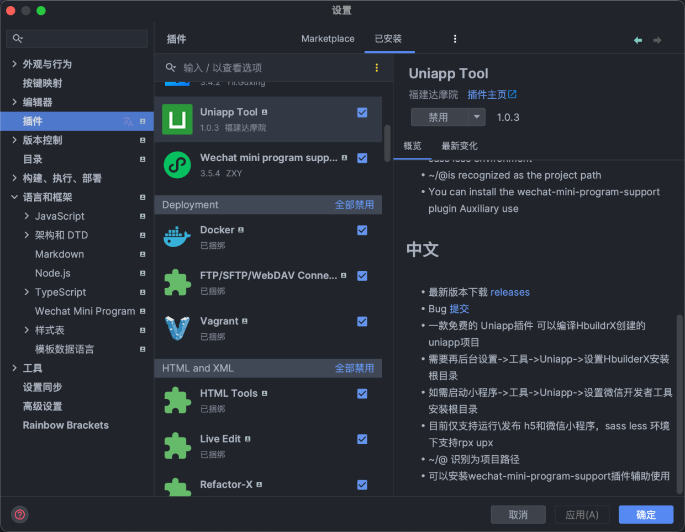Click the project-level marker on 版本控制 row
685x532 pixels.
143,140
